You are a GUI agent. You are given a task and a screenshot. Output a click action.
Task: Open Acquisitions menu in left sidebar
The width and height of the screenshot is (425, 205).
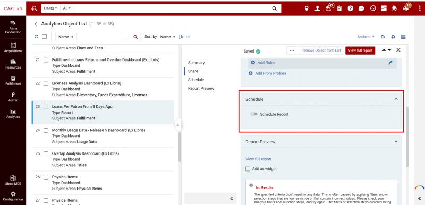(x=13, y=47)
